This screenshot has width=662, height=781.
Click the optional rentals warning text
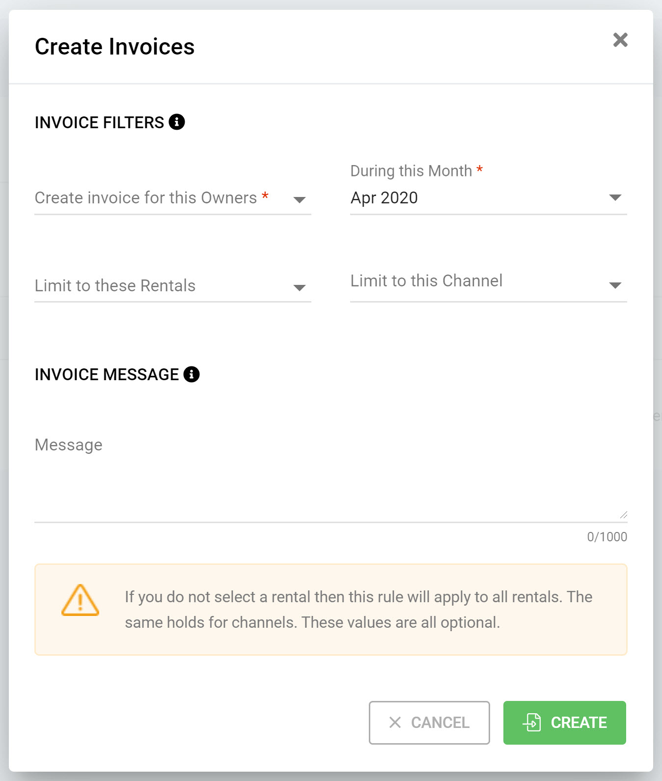tap(359, 610)
